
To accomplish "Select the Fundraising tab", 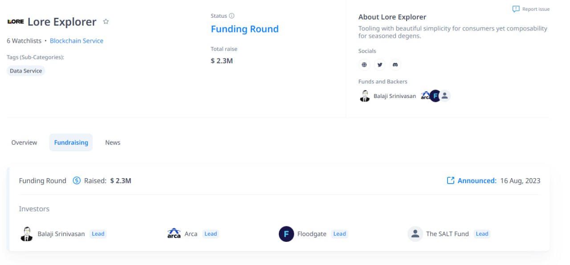I will tap(71, 143).
